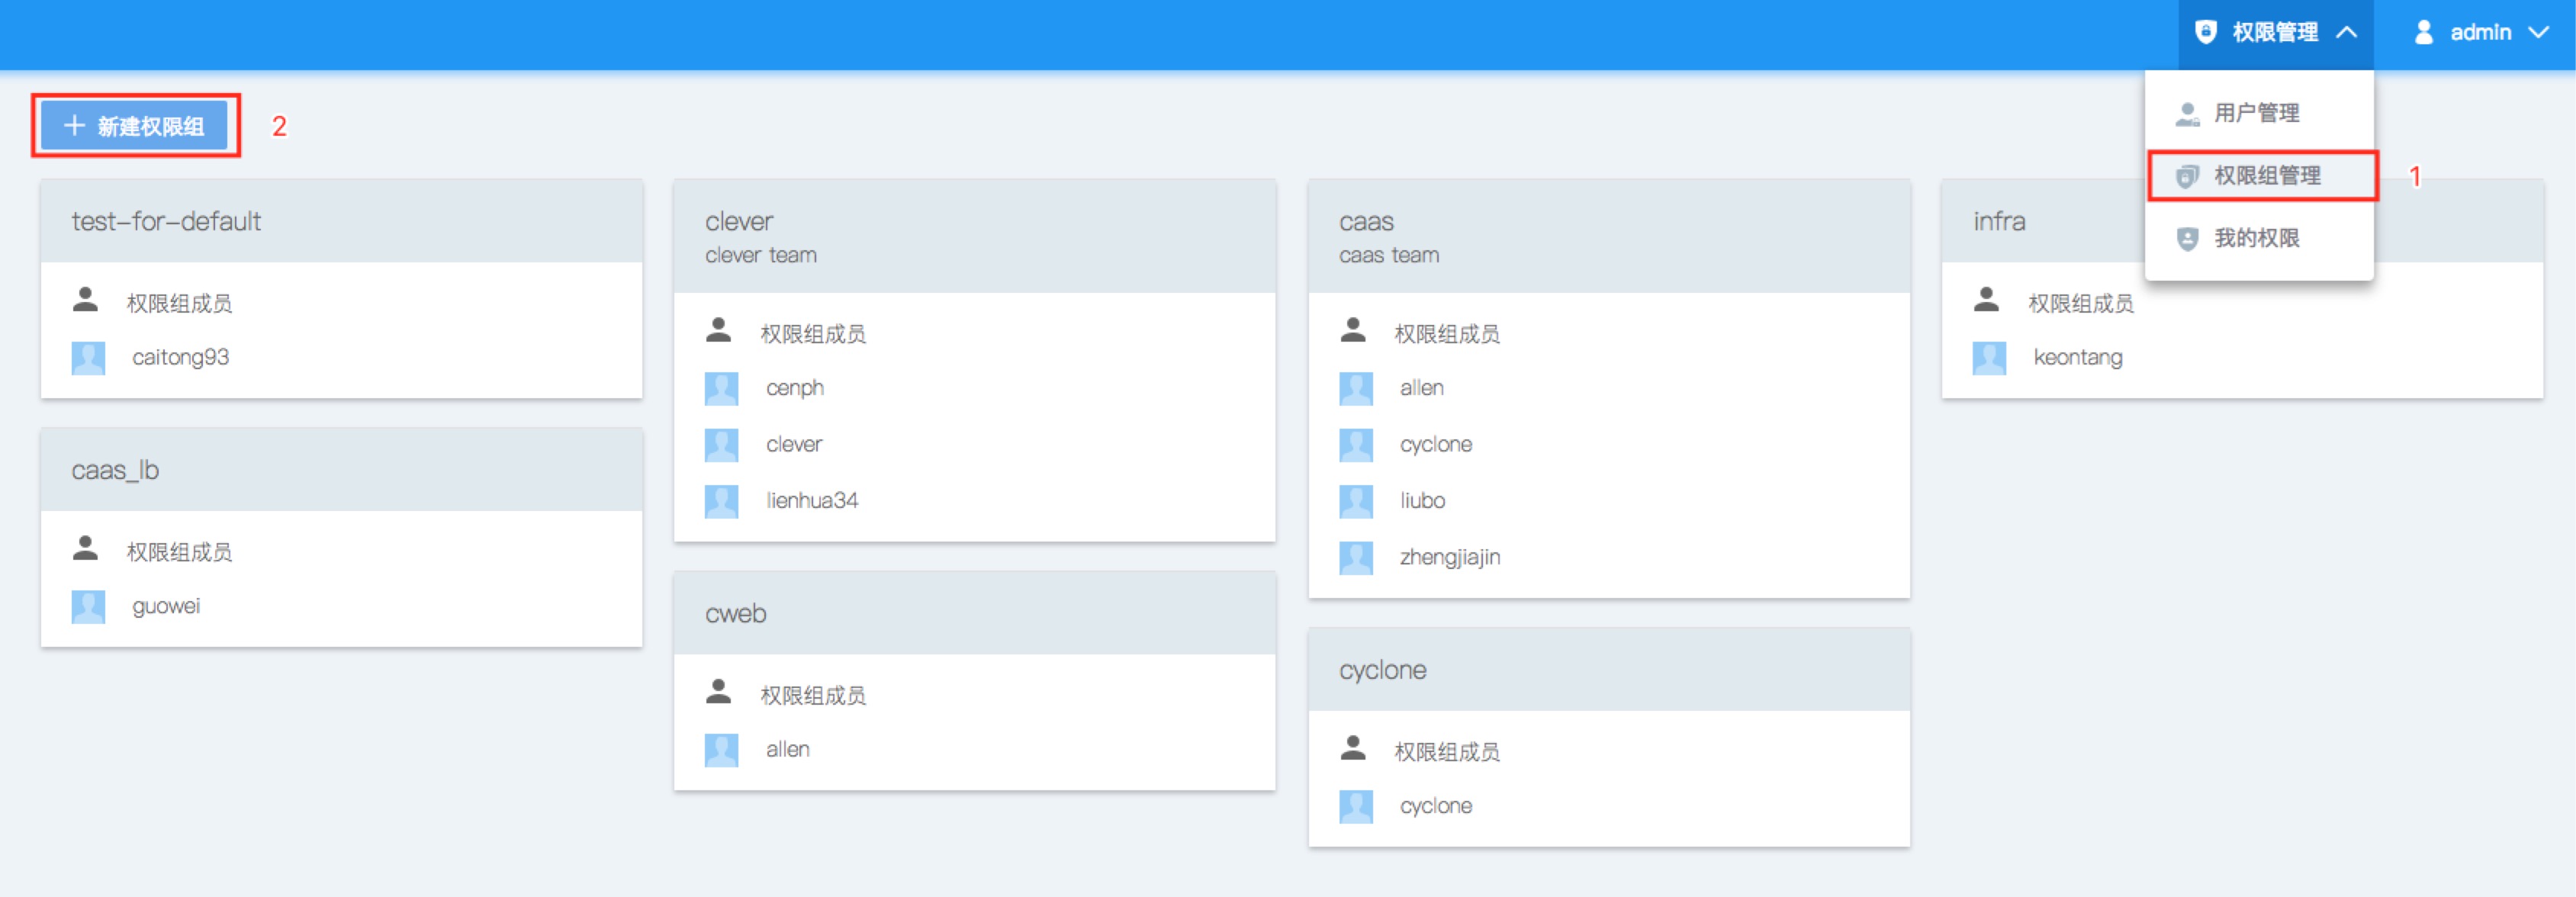The image size is (2576, 897).
Task: Click clever member avatar icon
Action: (721, 445)
